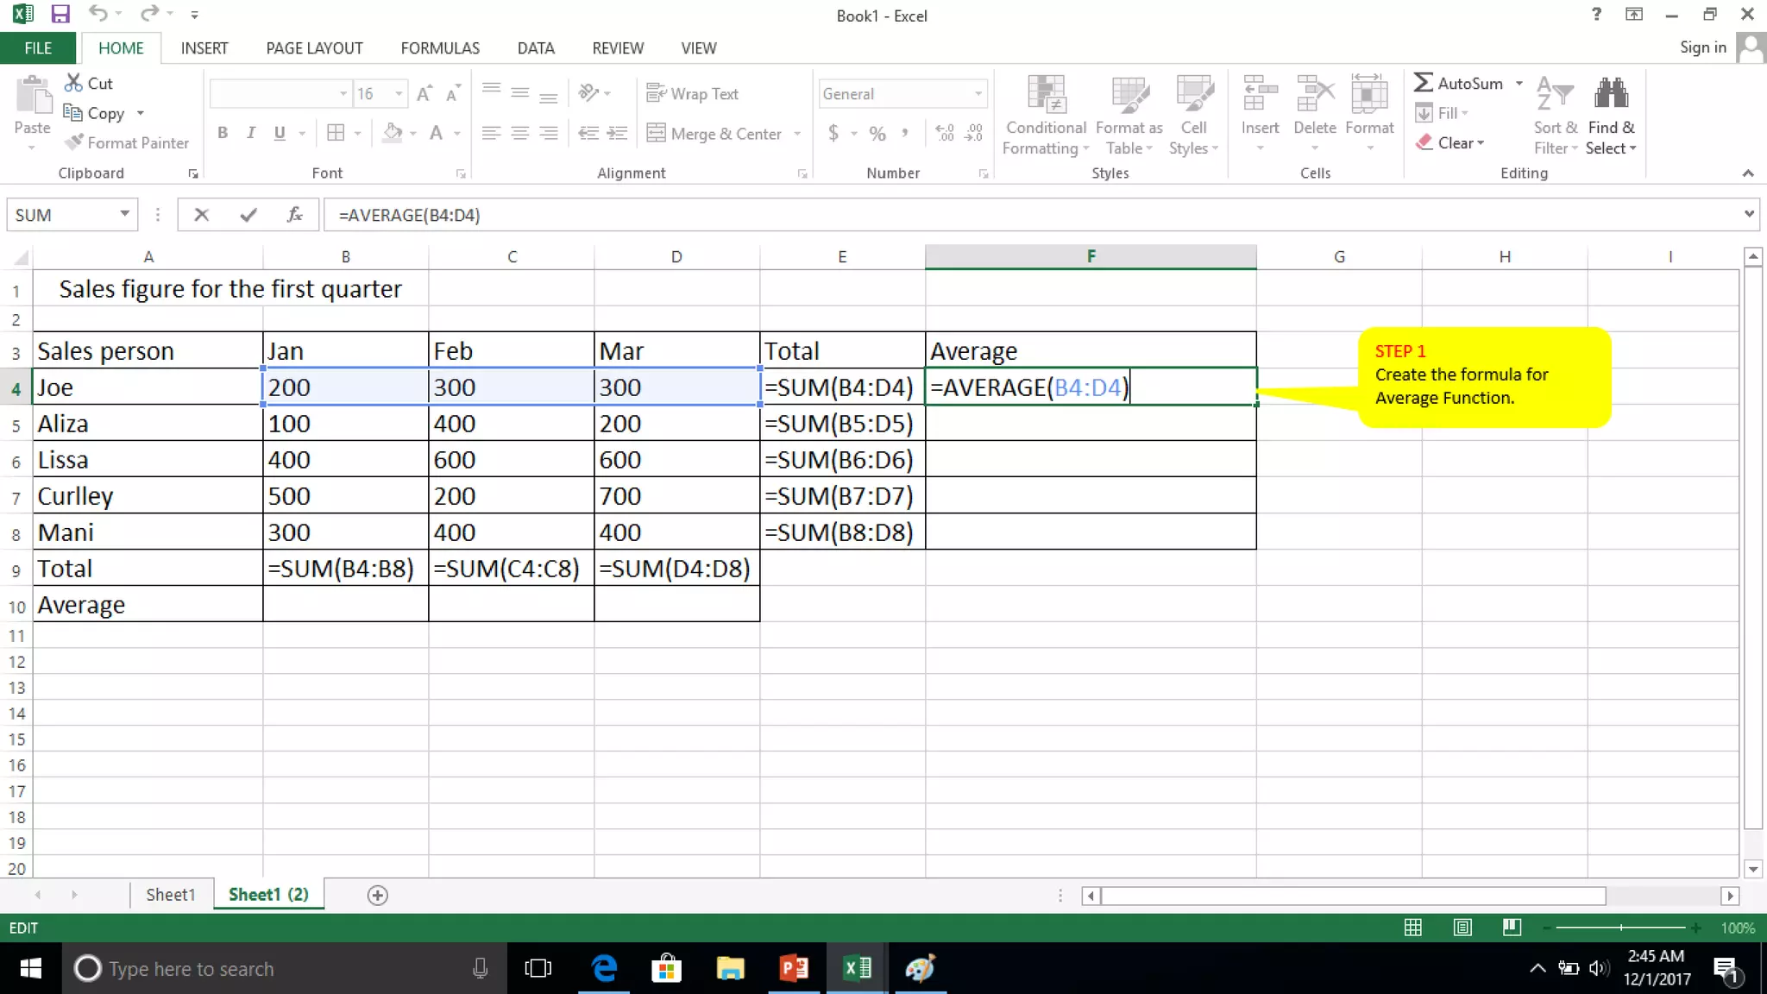Click the zoom slider in status bar
Image resolution: width=1767 pixels, height=994 pixels.
(1620, 928)
